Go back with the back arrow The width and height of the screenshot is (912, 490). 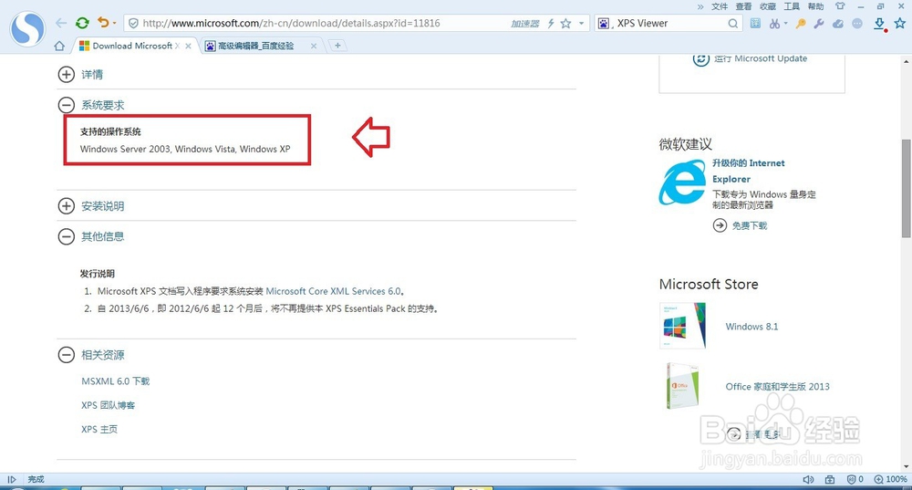[61, 24]
